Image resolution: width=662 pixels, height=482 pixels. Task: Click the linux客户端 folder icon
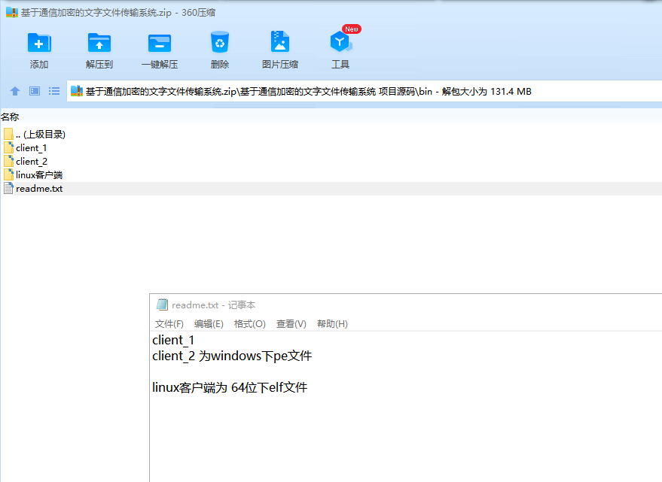tap(8, 174)
